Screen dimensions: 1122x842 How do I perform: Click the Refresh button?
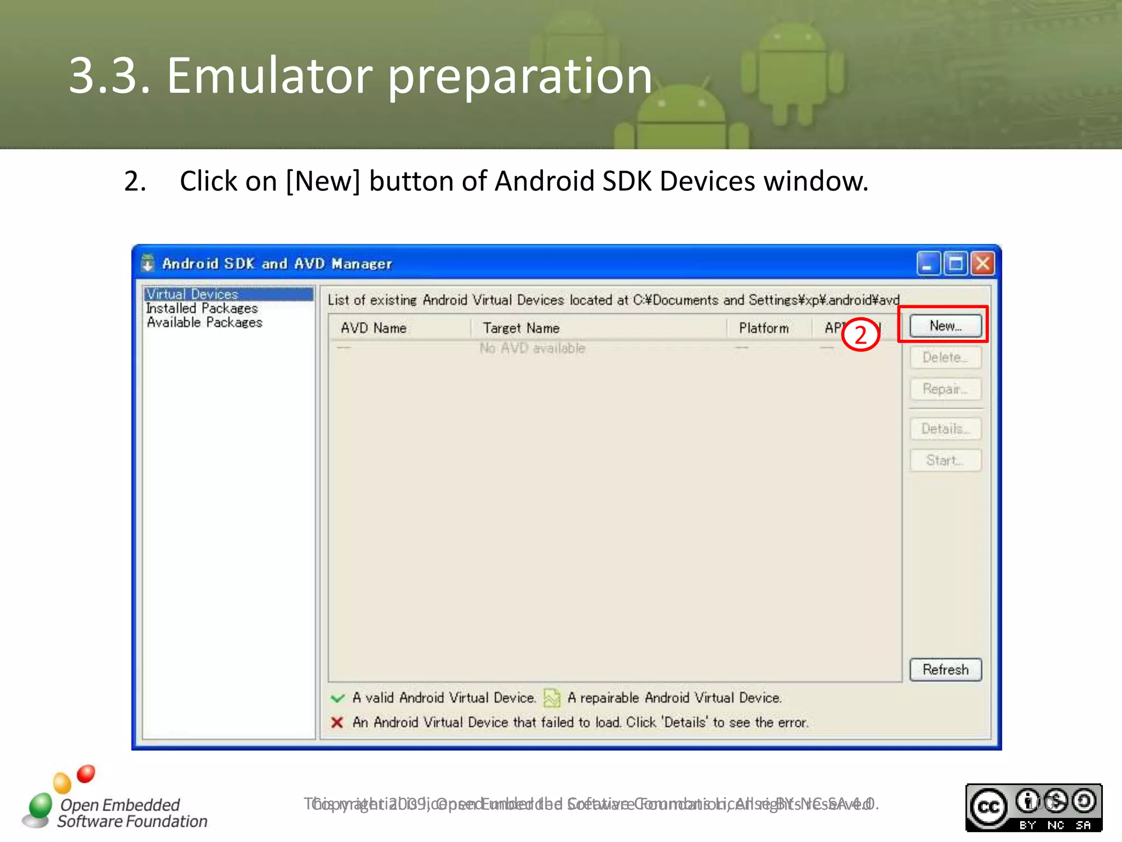[x=945, y=669]
